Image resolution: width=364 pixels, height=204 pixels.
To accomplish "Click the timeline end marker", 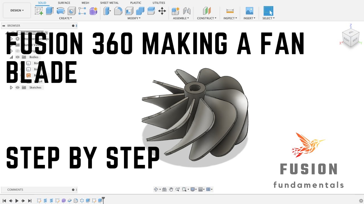I will click(x=103, y=200).
